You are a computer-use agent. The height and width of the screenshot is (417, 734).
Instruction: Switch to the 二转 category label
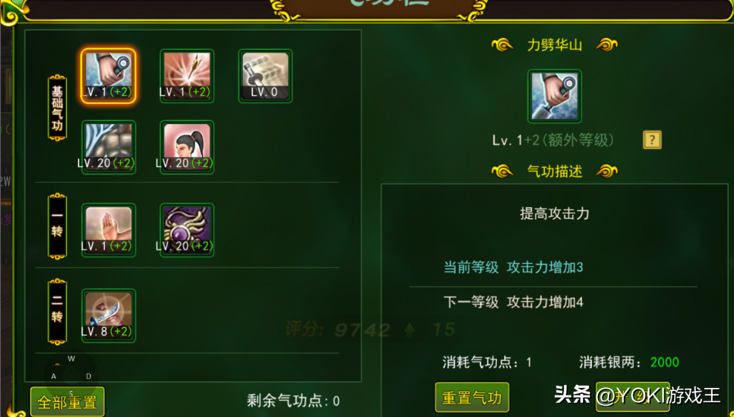click(x=57, y=311)
